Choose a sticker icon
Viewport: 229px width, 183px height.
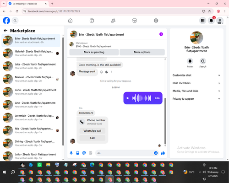(x=84, y=153)
